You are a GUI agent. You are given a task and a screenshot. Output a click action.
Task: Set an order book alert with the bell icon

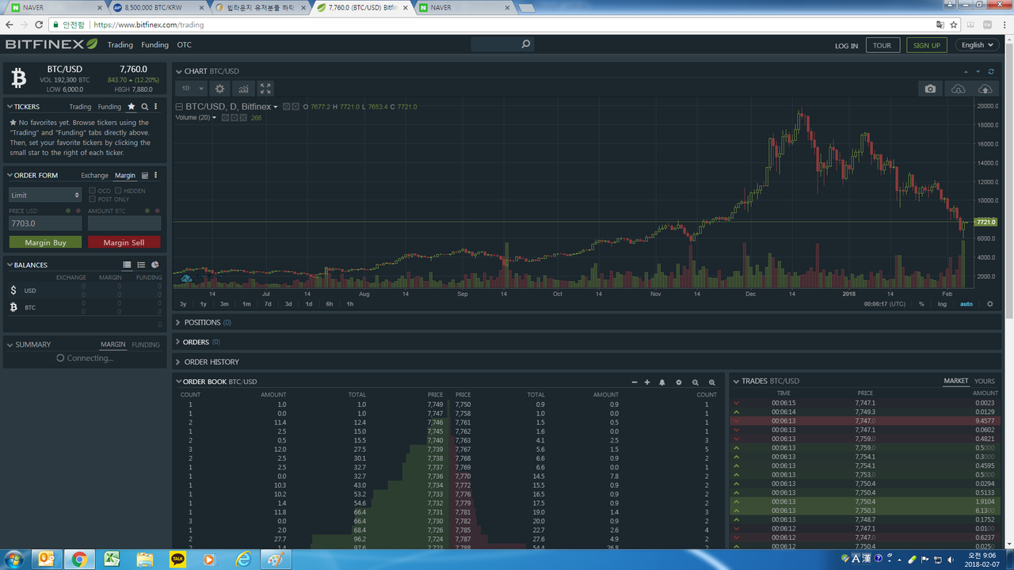tap(662, 382)
